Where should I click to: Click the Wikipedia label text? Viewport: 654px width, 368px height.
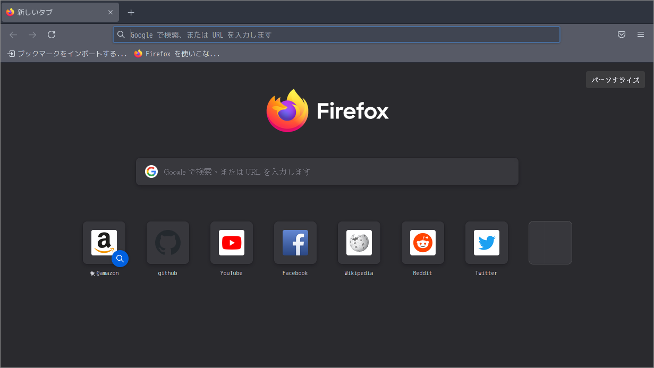[359, 273]
